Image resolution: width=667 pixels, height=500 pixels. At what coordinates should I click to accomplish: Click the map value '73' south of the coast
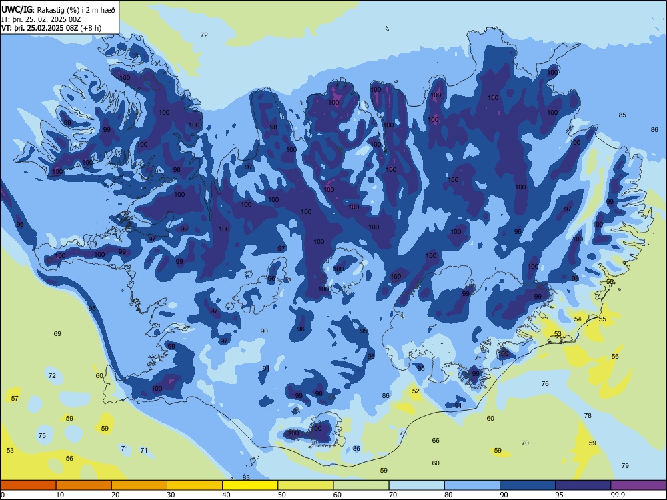click(403, 433)
